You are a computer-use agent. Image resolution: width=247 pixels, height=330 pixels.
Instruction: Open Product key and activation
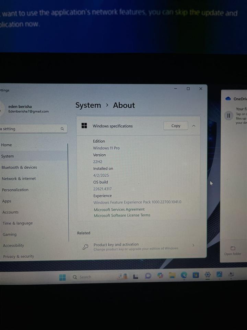tap(139, 246)
